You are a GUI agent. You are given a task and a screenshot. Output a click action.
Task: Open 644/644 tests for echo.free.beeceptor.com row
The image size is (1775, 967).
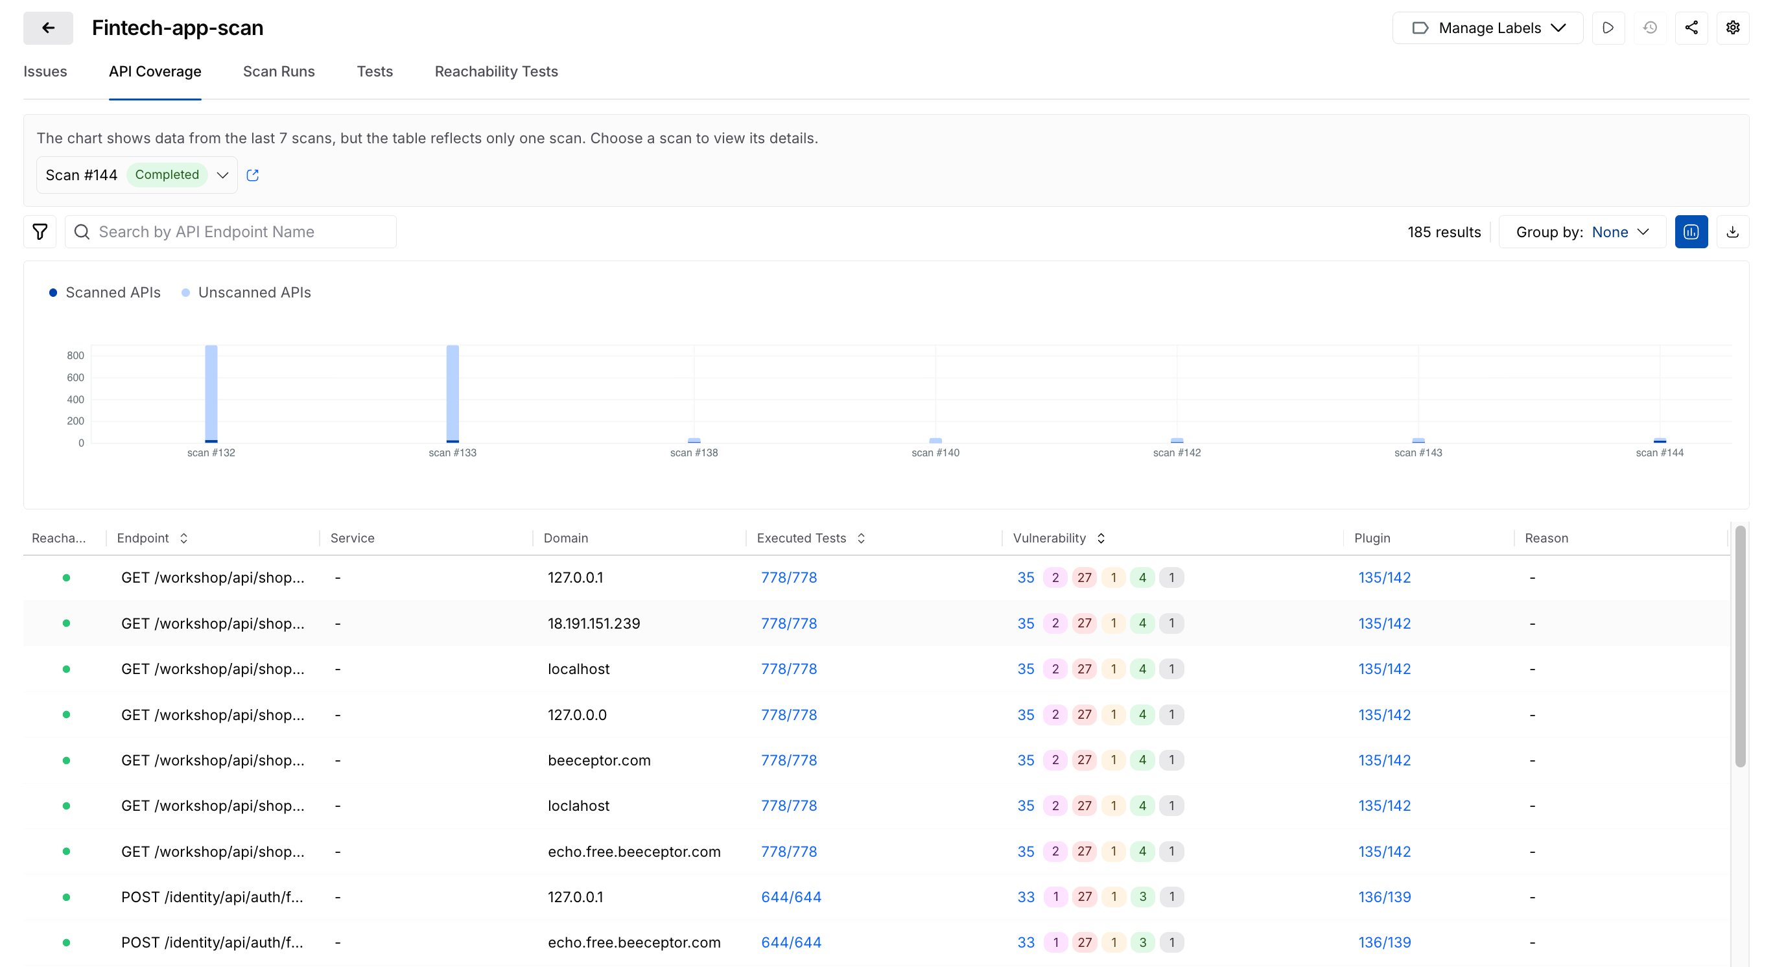(x=791, y=942)
